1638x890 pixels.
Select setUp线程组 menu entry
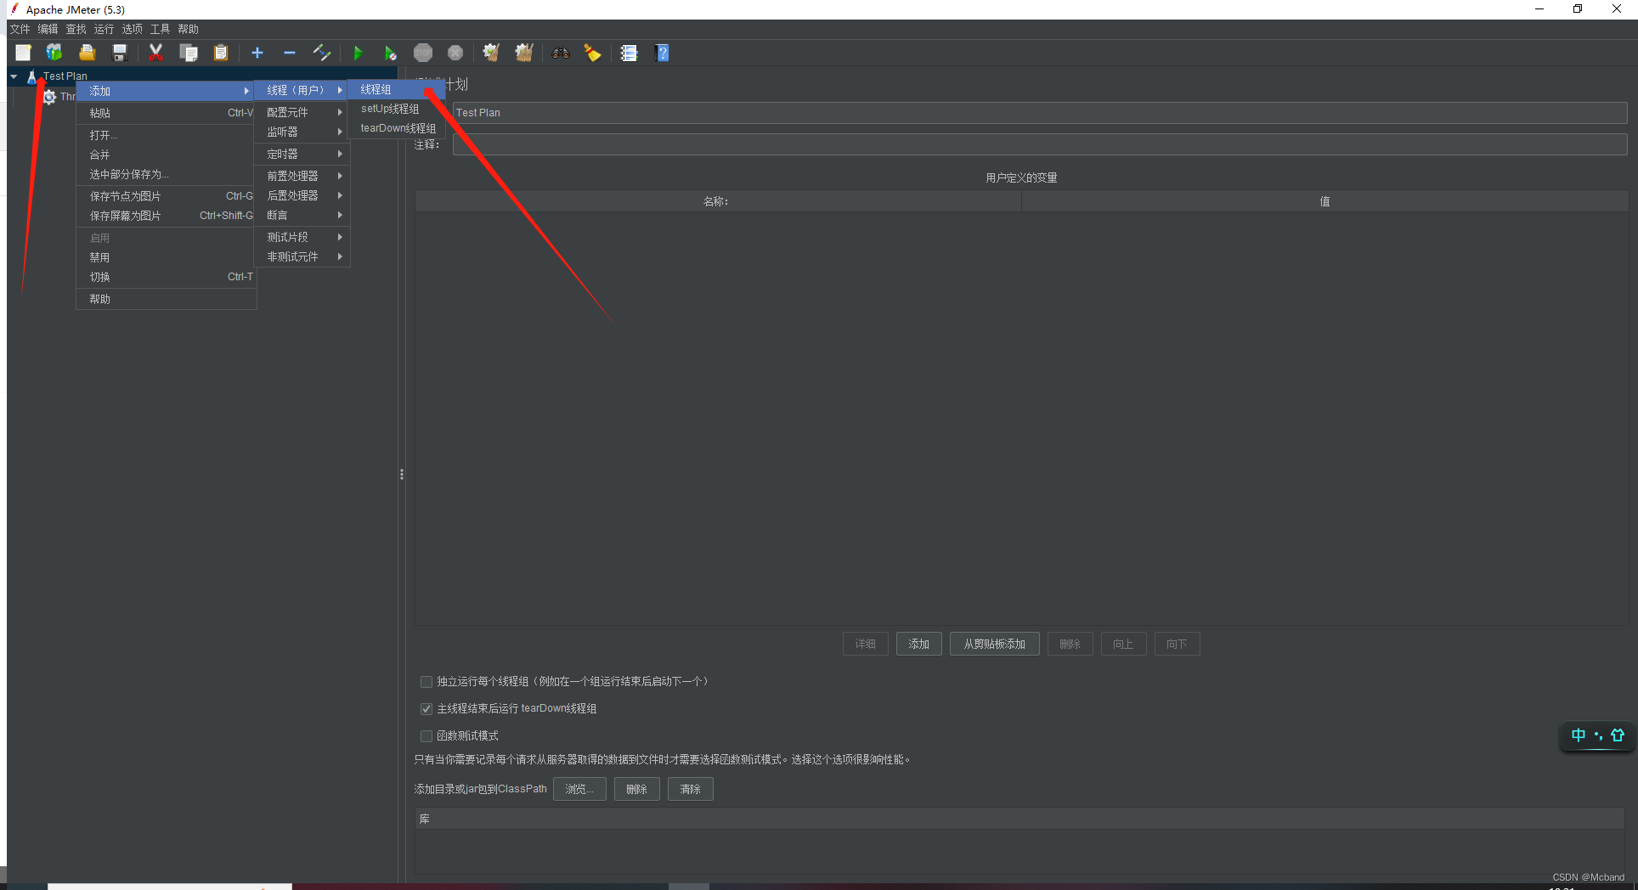coord(396,109)
